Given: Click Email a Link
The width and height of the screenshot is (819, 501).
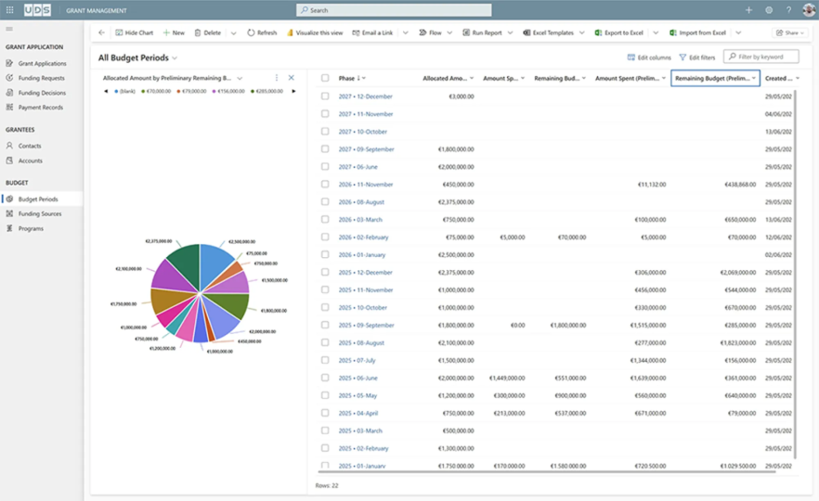Looking at the screenshot, I should tap(372, 32).
